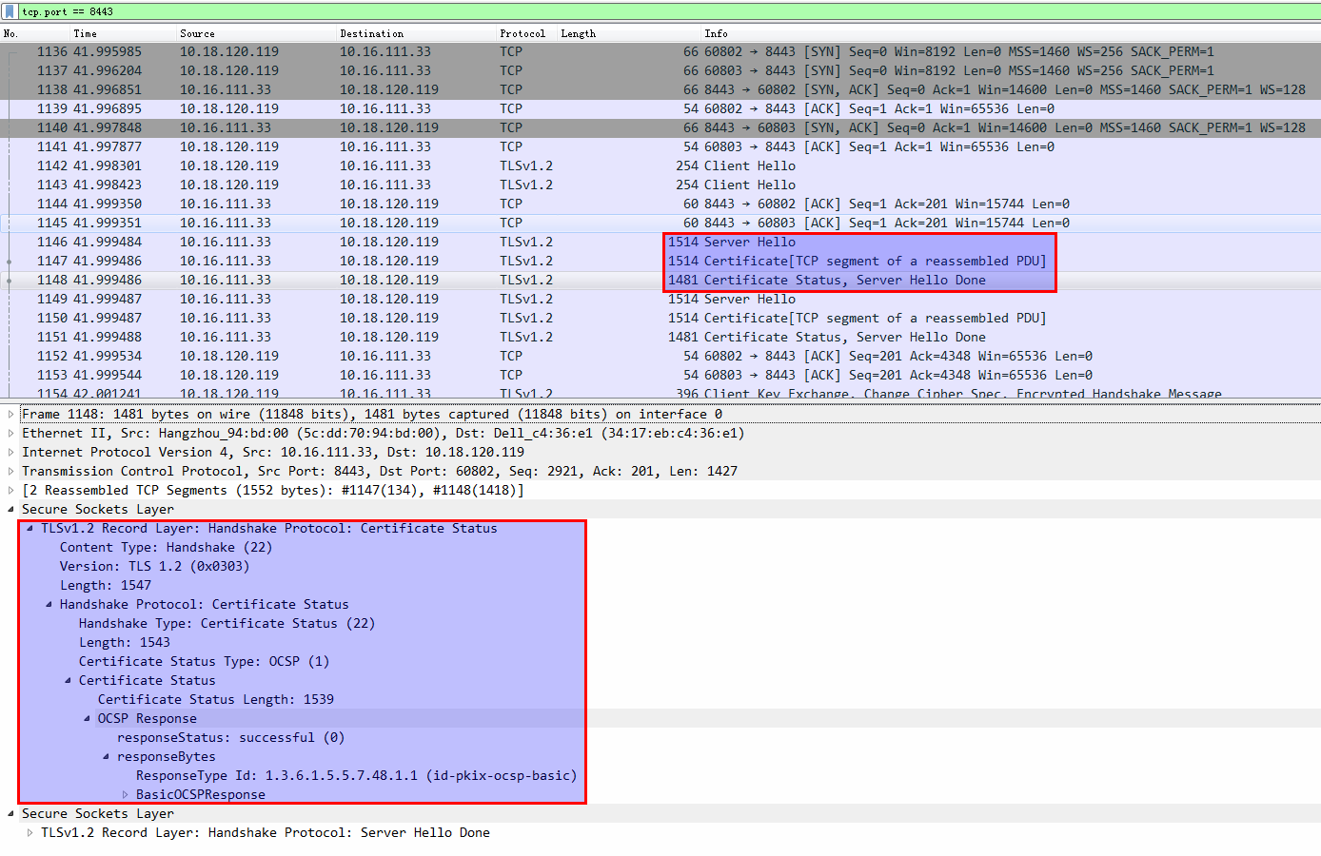
Task: Expand Internet Protocol Version 4 node
Action: click(x=10, y=452)
